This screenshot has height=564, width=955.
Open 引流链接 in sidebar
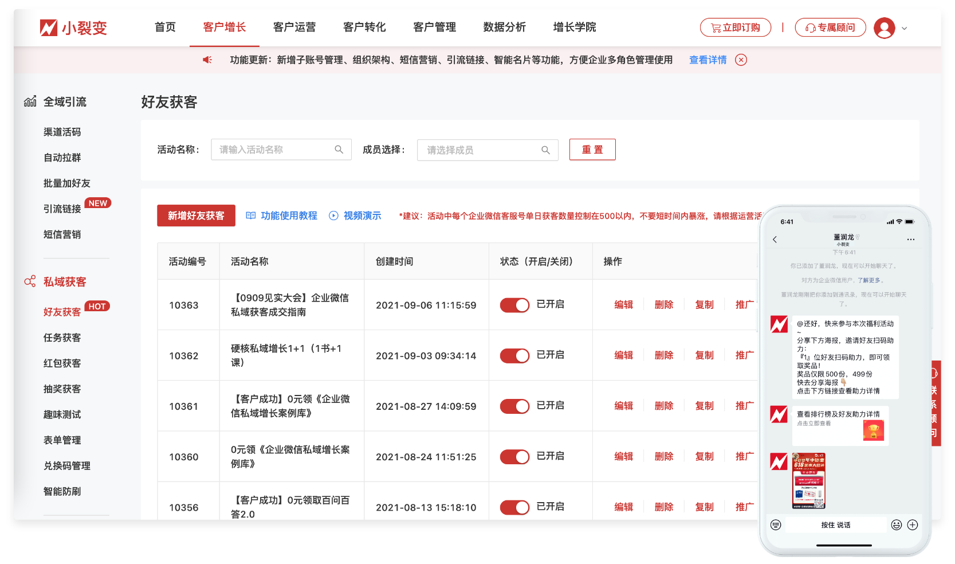click(62, 209)
